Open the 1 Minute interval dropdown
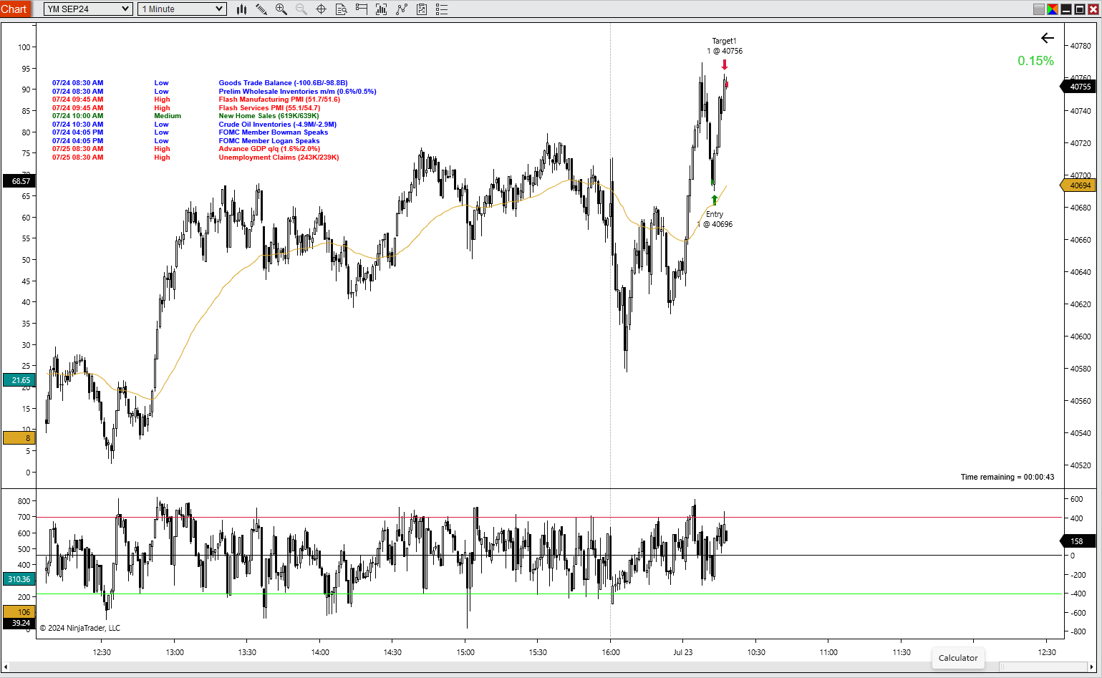1102x678 pixels. [182, 9]
